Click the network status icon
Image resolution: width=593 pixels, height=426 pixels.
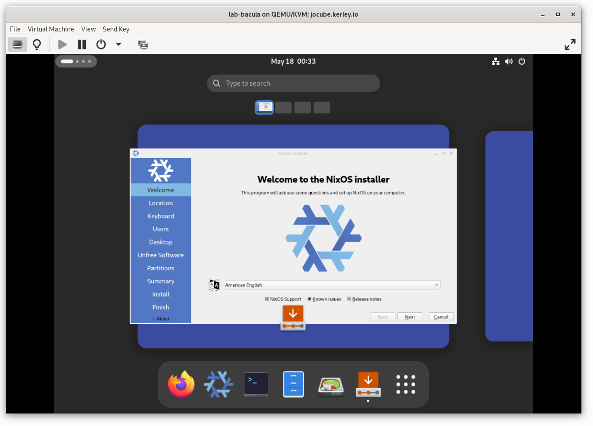496,62
